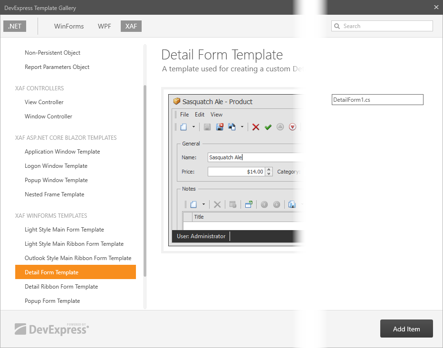Click the Add Item button
Screen dimensions: 443x348
(406, 329)
